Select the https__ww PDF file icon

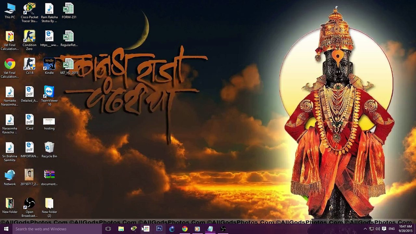click(49, 39)
